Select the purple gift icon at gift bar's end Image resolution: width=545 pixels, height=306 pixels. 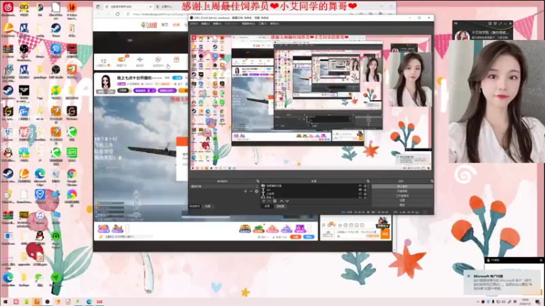coord(300,228)
